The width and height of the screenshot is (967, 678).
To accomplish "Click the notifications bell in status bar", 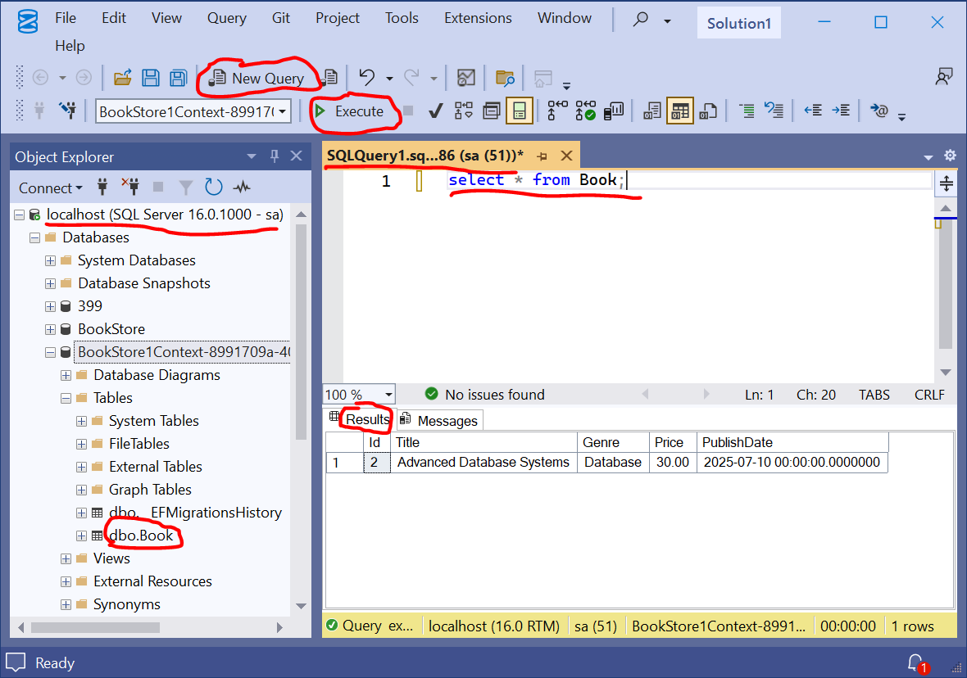I will (916, 663).
